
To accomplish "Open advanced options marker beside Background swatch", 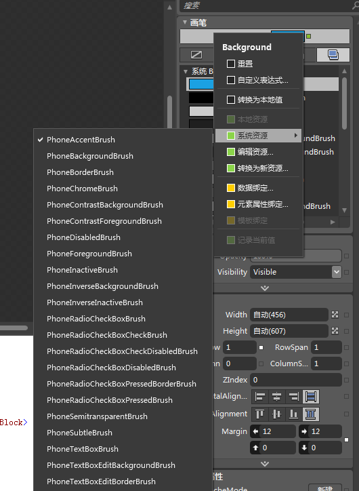I will 309,37.
